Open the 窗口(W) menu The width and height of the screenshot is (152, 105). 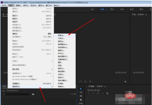(49, 6)
